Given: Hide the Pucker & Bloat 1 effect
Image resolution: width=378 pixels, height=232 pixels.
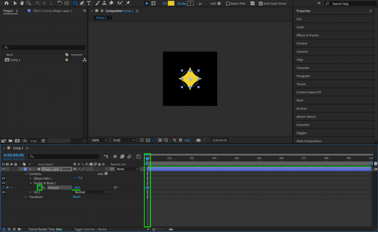Looking at the screenshot, I should tap(4, 183).
